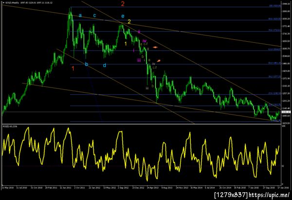Click the 13 May 2012 date label
Image resolution: width=292 pixels, height=200 pixels.
109,188
